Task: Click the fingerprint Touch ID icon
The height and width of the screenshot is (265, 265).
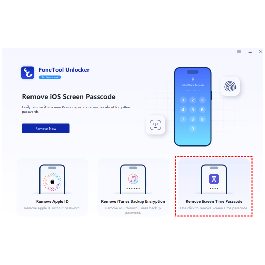Action: click(230, 86)
